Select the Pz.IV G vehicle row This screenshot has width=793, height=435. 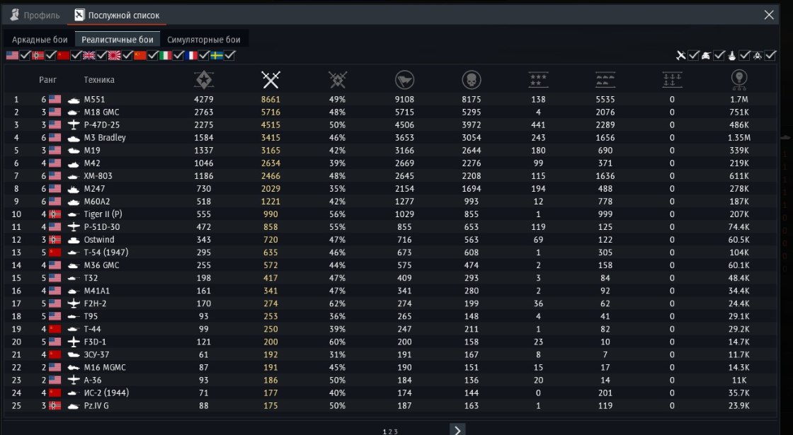(x=390, y=406)
